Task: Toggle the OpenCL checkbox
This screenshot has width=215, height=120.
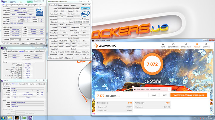Action: [x=59, y=52]
